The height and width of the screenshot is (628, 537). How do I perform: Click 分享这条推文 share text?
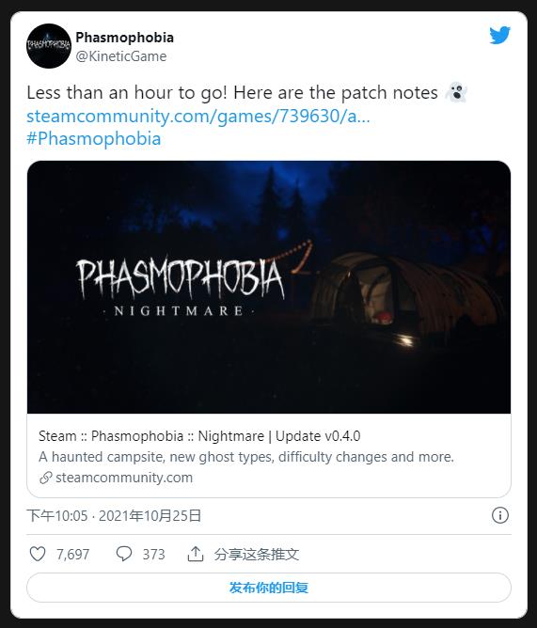pos(257,555)
